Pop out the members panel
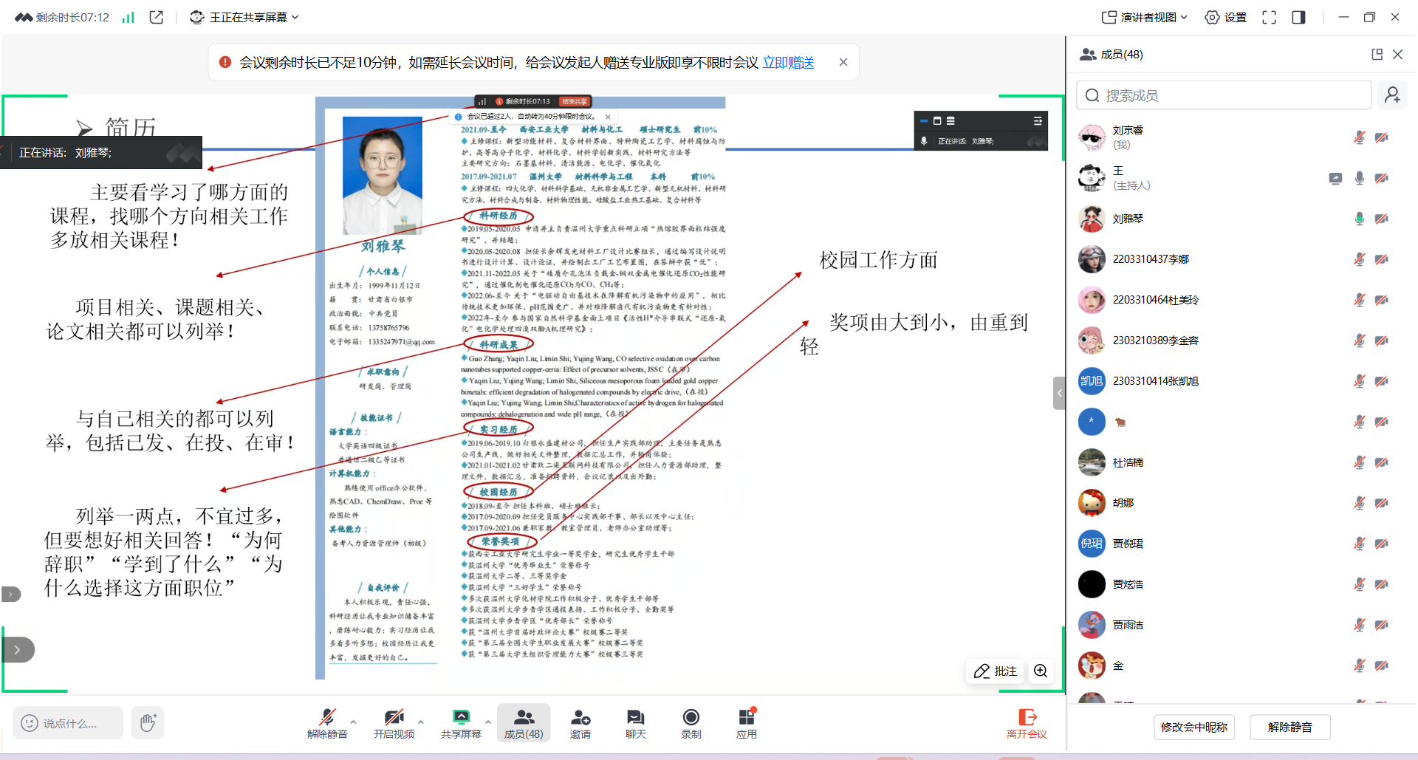1418x760 pixels. pos(1377,55)
